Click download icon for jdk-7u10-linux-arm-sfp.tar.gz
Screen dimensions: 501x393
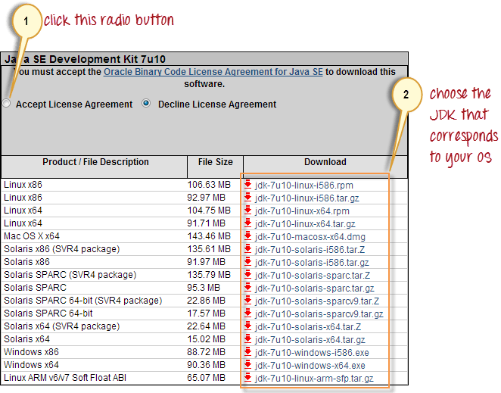(x=247, y=378)
